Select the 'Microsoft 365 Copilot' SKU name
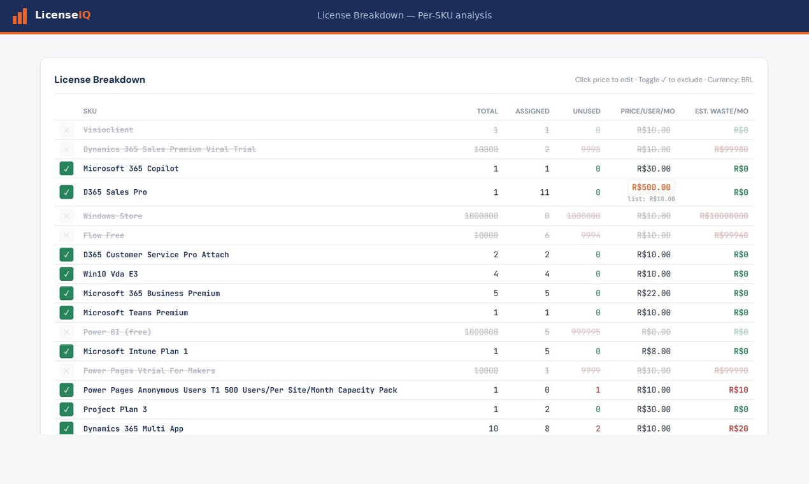809x484 pixels. click(x=131, y=169)
